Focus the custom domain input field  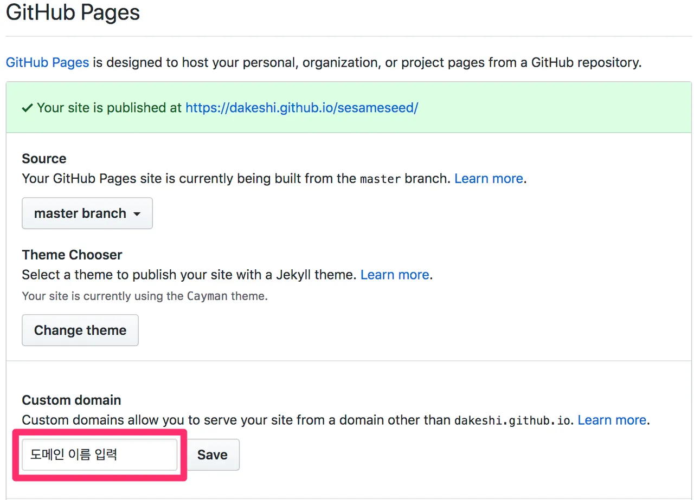point(100,454)
